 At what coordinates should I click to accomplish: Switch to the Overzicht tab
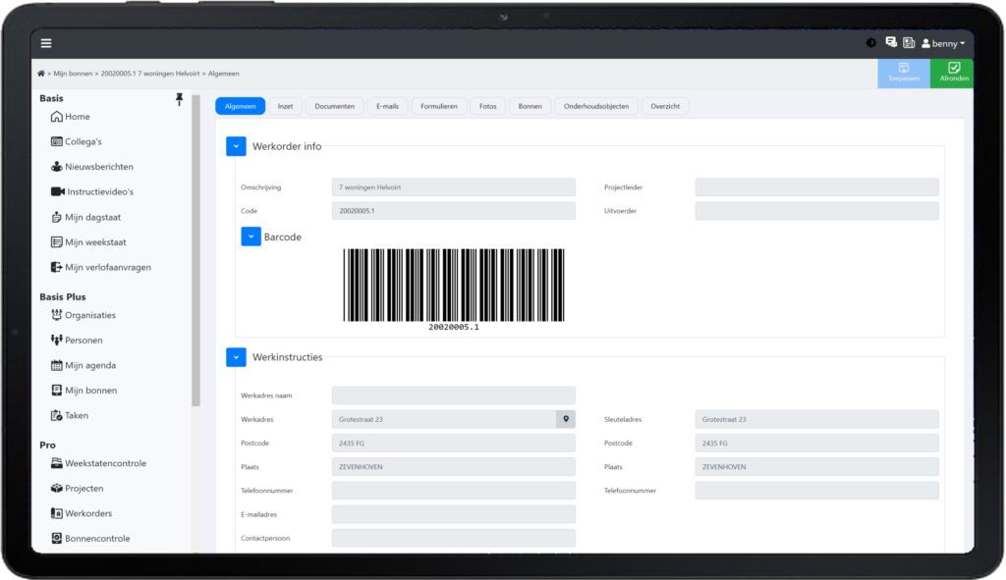tap(665, 106)
